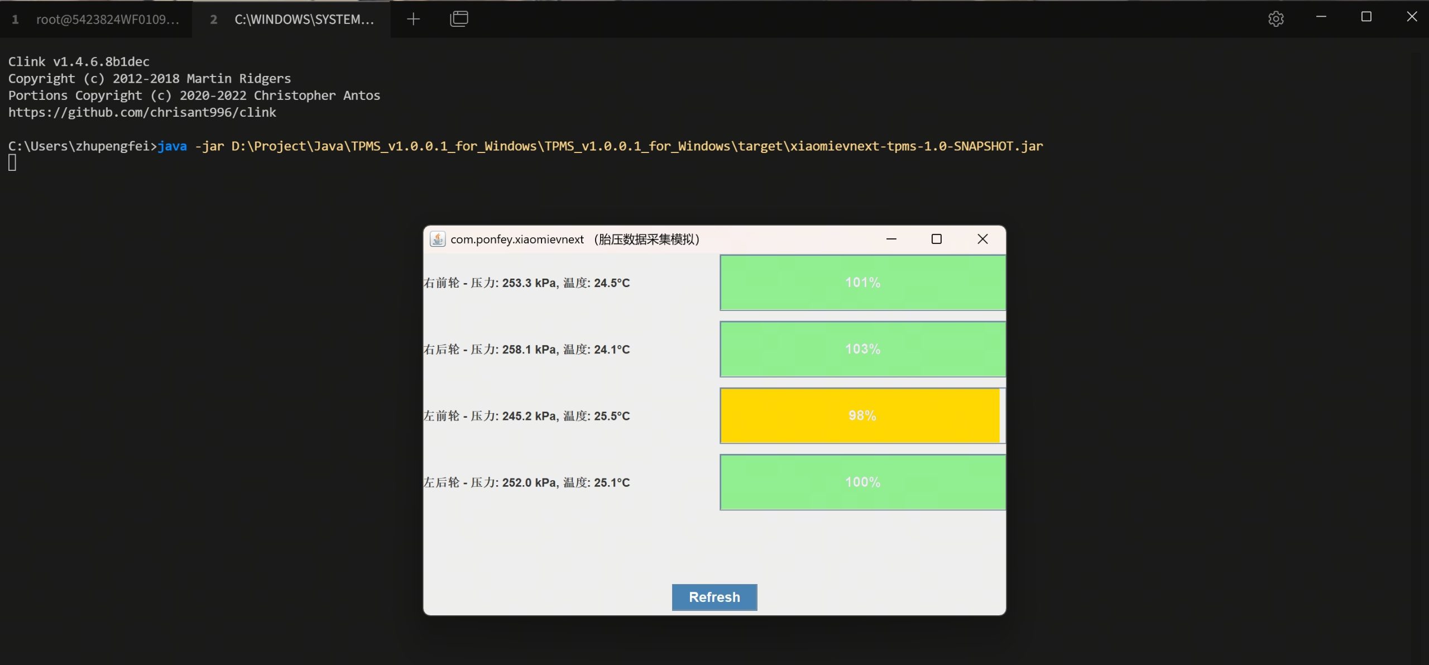The height and width of the screenshot is (665, 1429).
Task: Click the left-front wheel 245.2 kPa label
Action: pos(526,415)
